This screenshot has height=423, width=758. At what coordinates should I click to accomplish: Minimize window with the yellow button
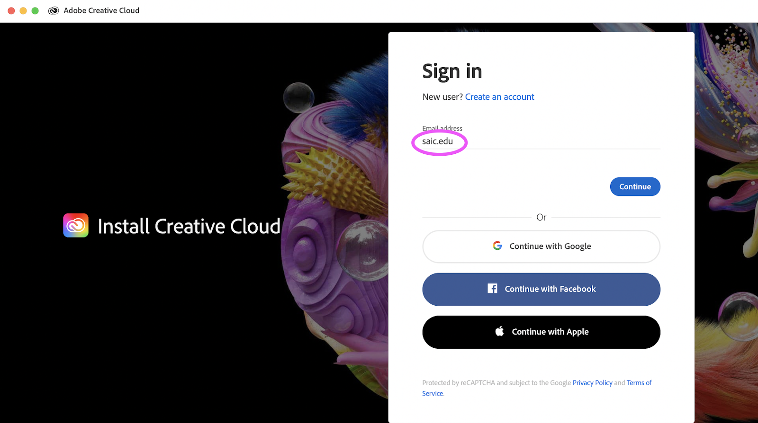23,10
